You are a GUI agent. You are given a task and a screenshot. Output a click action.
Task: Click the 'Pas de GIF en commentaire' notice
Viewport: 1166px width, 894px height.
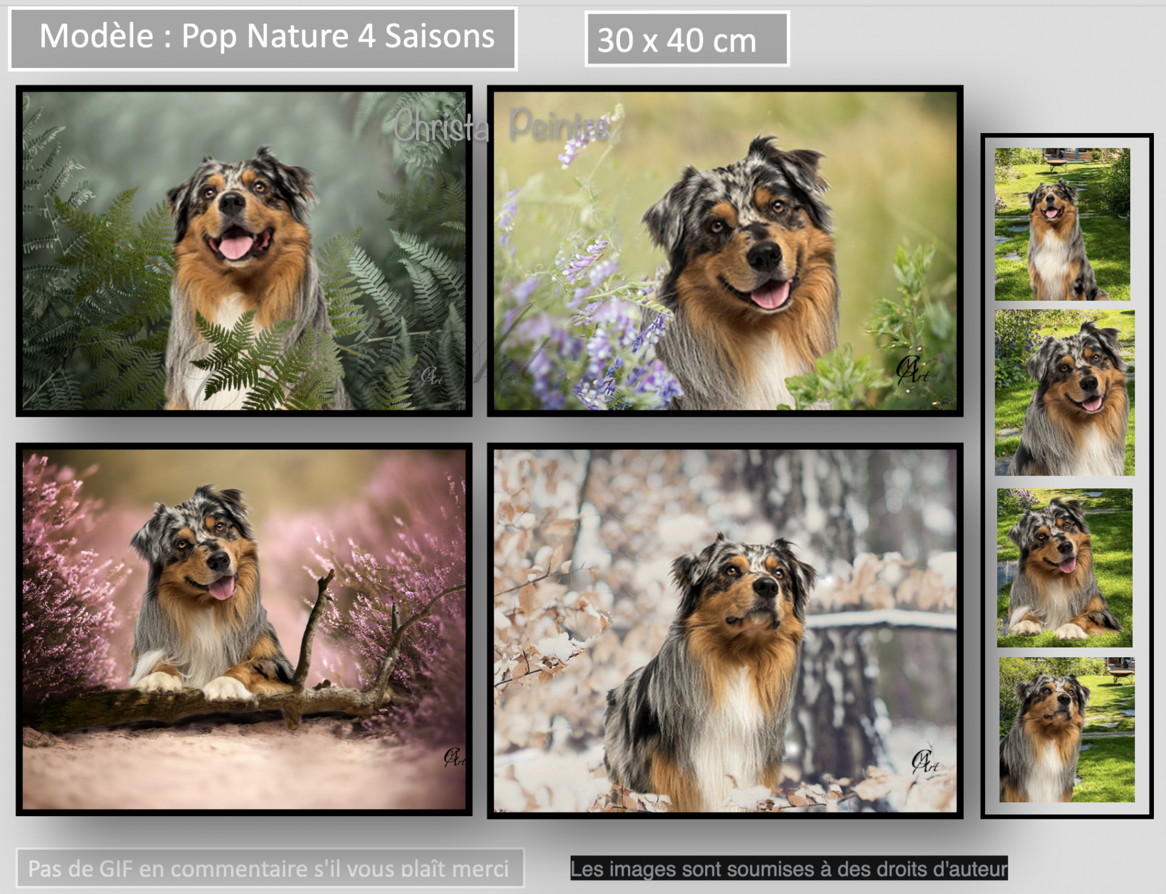(x=268, y=868)
